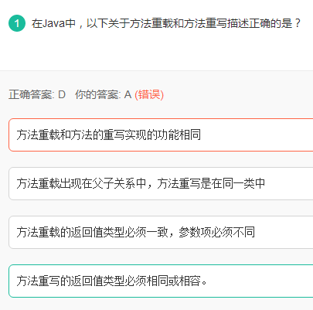Click the red (错误) status label

coord(149,94)
